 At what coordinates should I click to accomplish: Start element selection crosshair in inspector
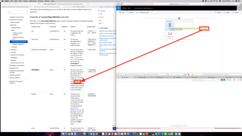213,75
